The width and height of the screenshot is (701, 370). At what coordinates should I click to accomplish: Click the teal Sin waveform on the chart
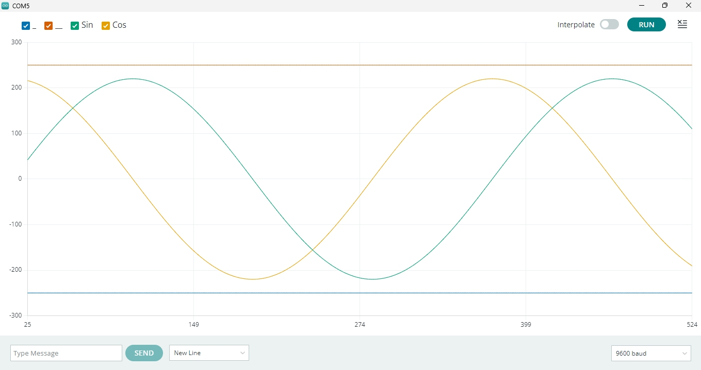point(133,79)
